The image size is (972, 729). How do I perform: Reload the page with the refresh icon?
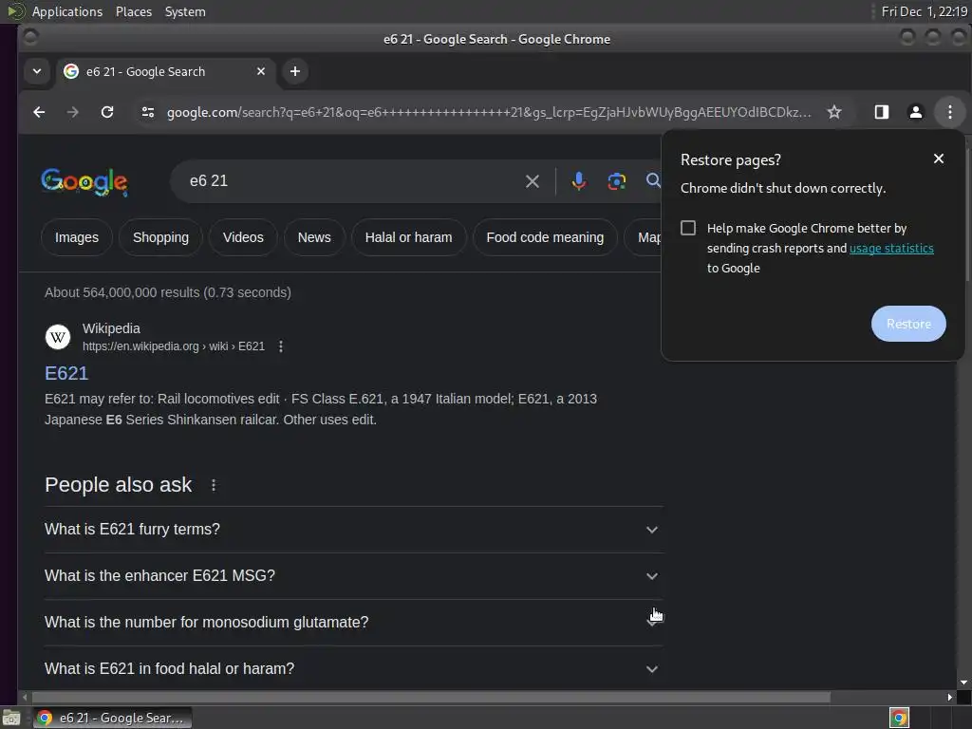[x=107, y=112]
